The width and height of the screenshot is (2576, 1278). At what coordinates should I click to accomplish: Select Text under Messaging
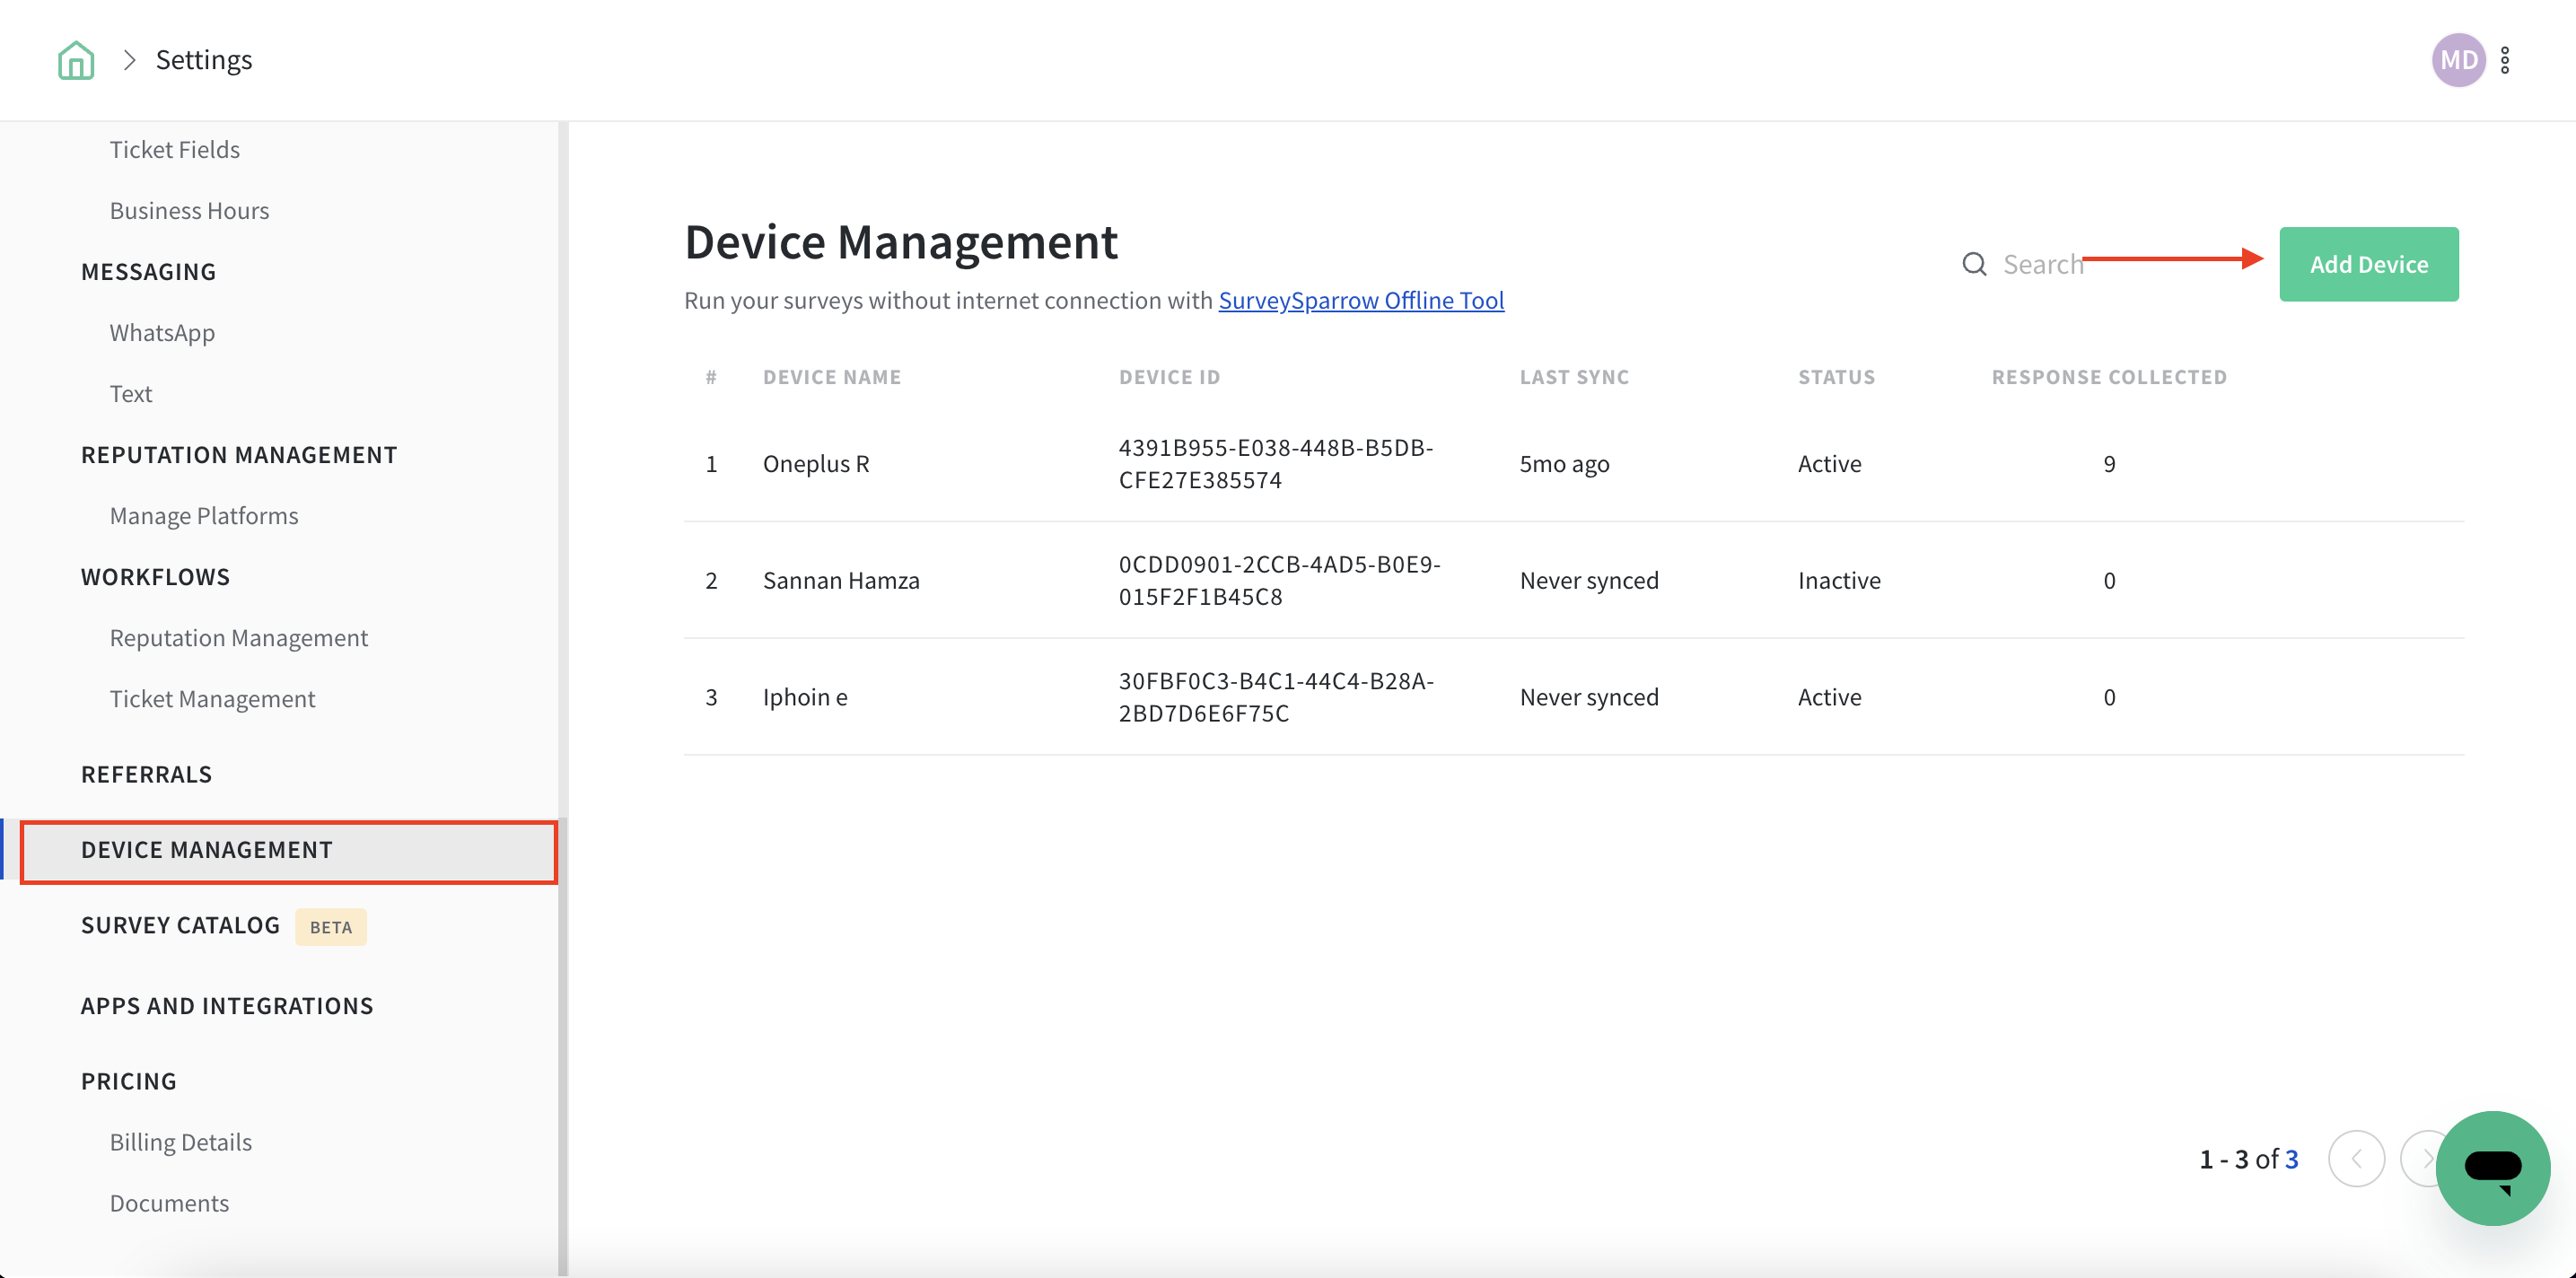(x=131, y=393)
